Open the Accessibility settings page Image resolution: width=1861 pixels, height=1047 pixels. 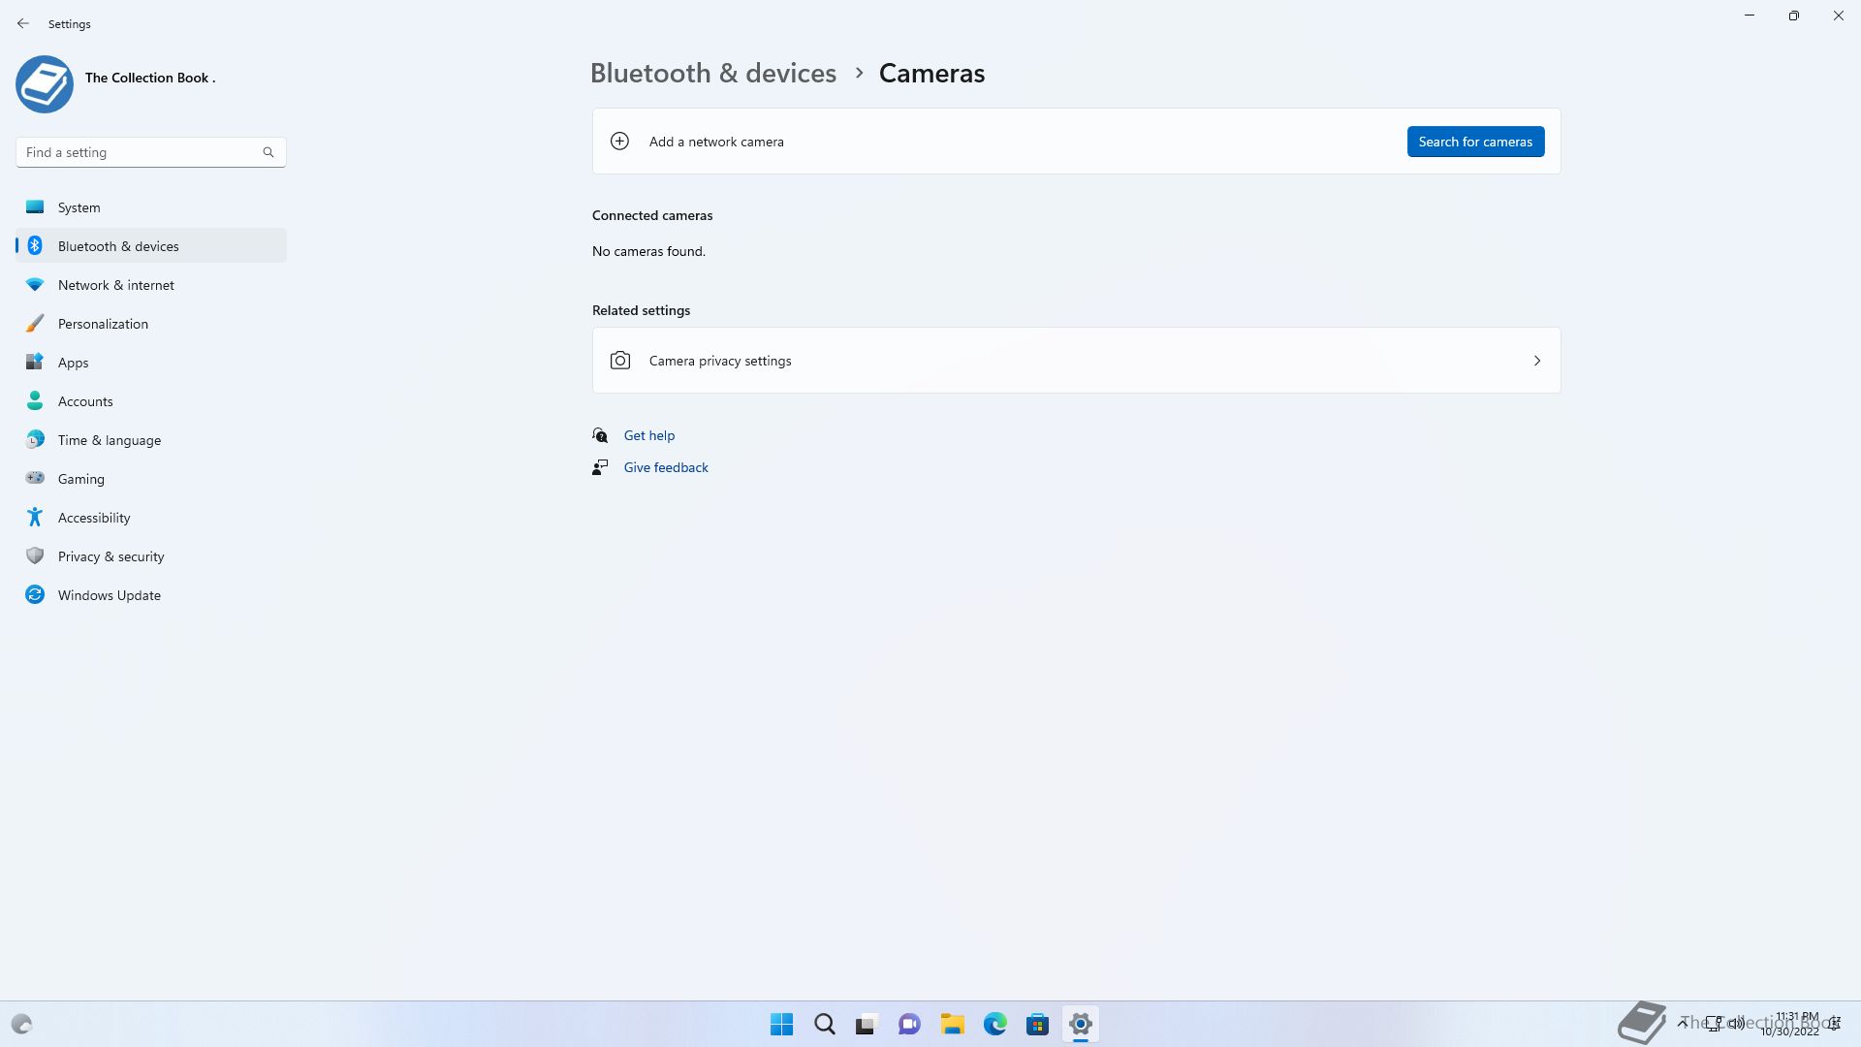tap(93, 518)
